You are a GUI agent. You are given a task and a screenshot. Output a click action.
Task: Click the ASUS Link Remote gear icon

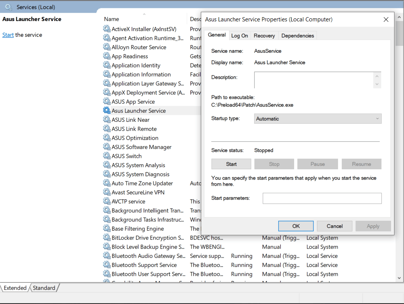107,128
